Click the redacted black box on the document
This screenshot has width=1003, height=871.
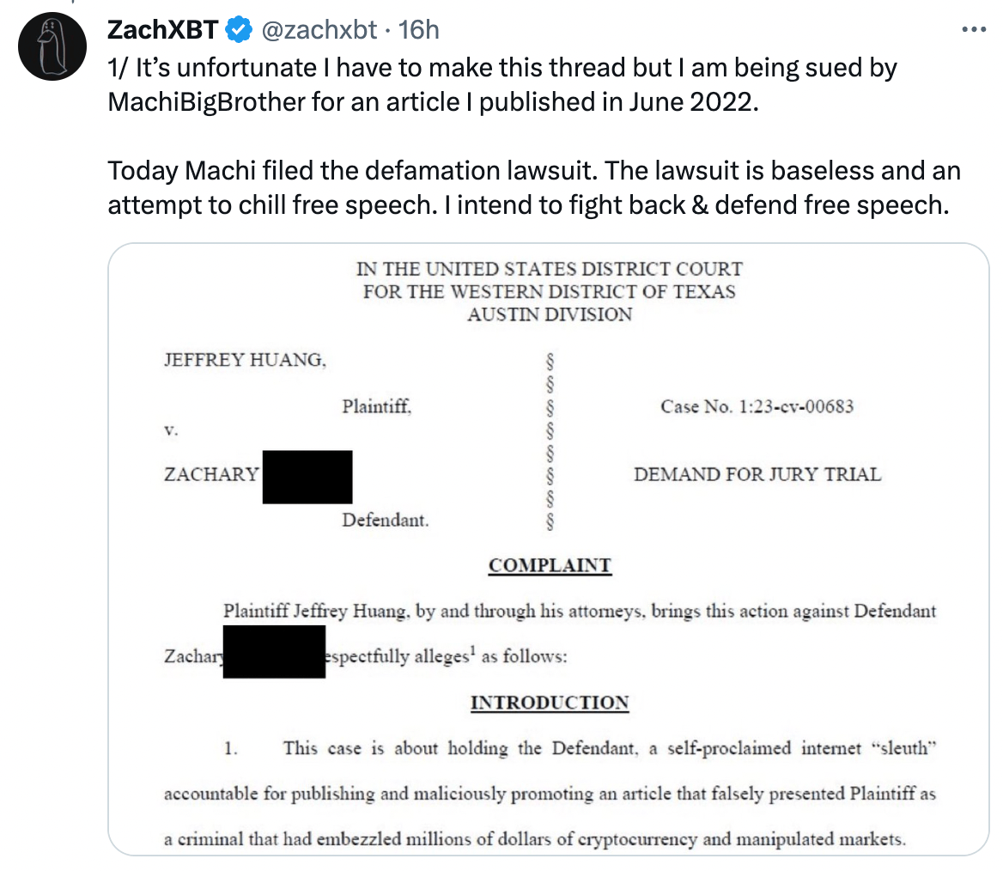pyautogui.click(x=307, y=477)
